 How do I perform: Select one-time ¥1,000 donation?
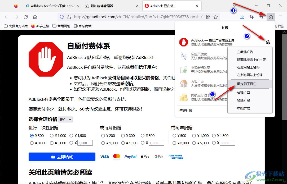[x=52, y=136]
